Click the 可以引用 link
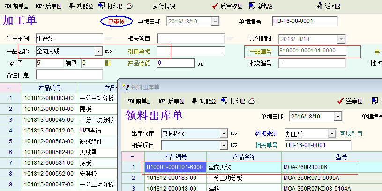 click(351, 134)
